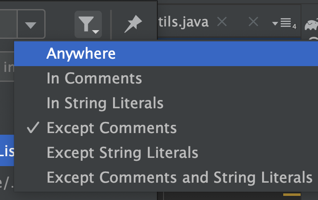Click the search input field on left
318x200 pixels.
point(7,66)
